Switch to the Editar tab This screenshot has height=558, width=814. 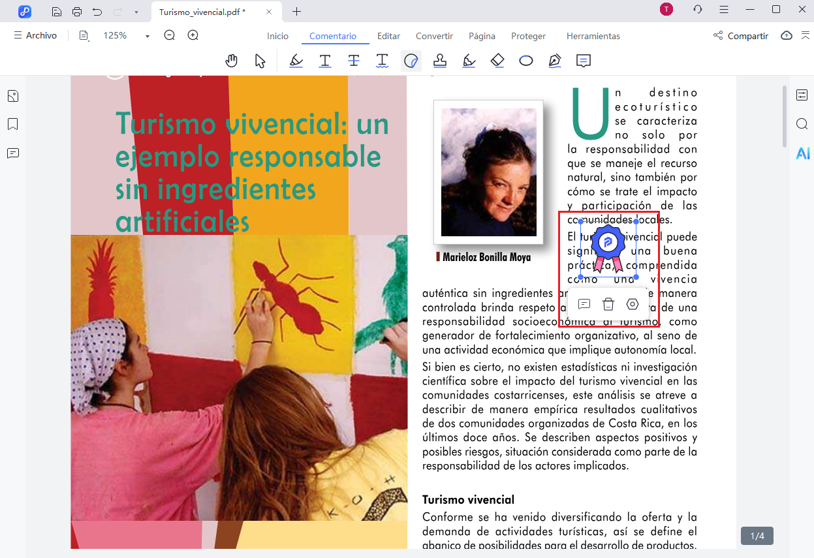tap(389, 36)
